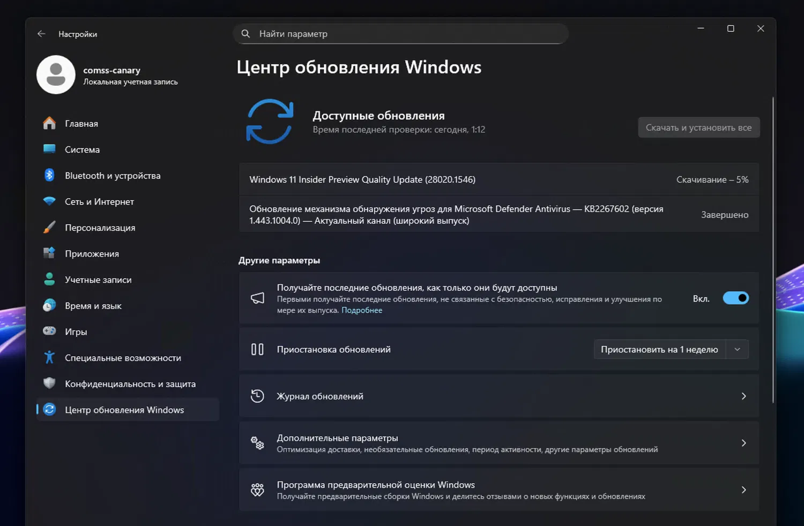Open the Персонализация brush icon

point(49,227)
